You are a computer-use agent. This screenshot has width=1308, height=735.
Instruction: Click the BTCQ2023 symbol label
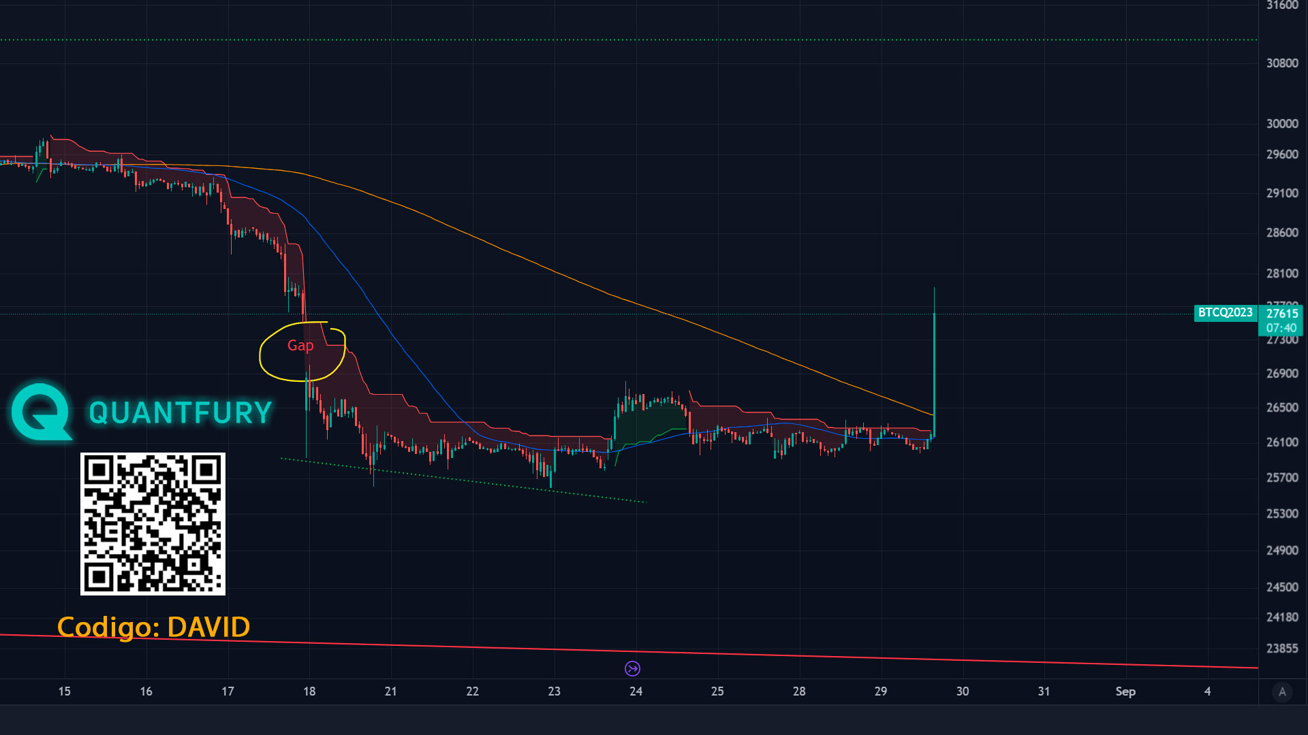click(1225, 312)
